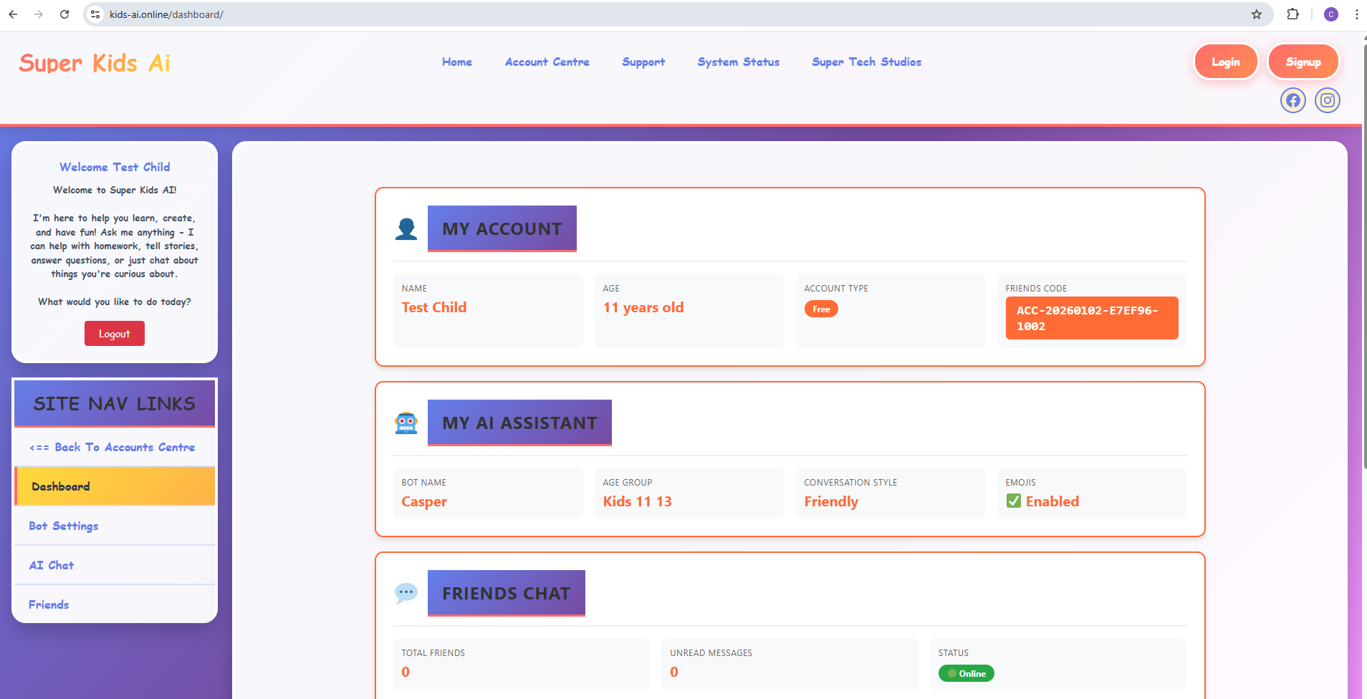
Task: Click the conversation style Friendly
Action: point(831,501)
